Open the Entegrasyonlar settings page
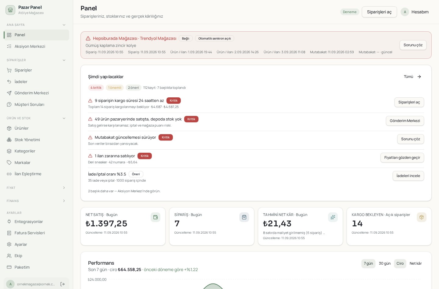This screenshot has height=289, width=439. [x=36, y=221]
